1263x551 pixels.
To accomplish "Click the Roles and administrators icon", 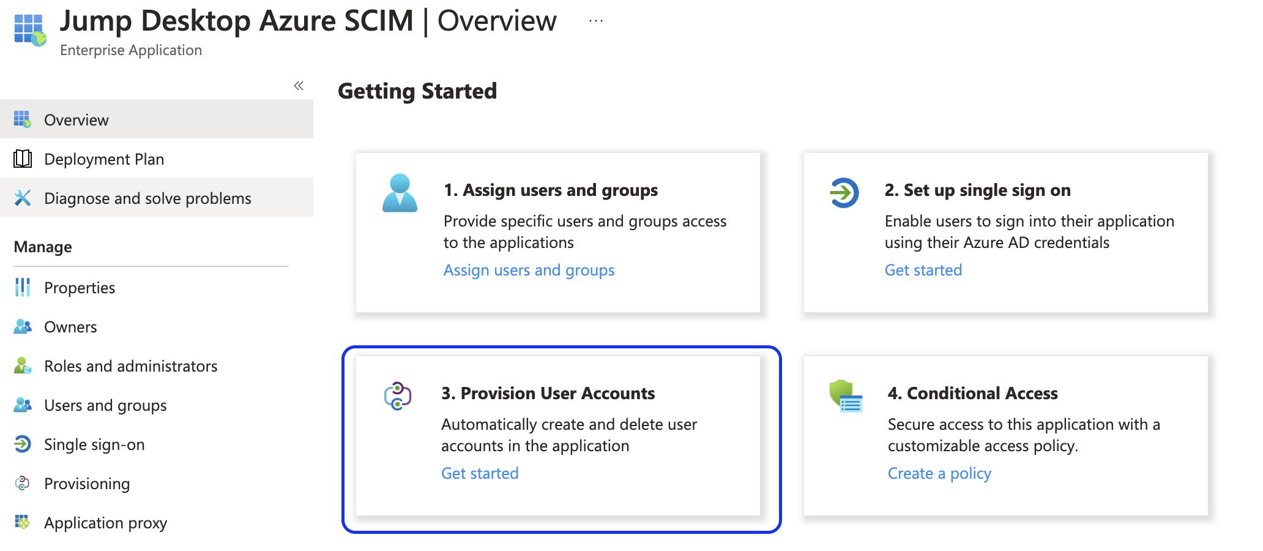I will pos(23,365).
